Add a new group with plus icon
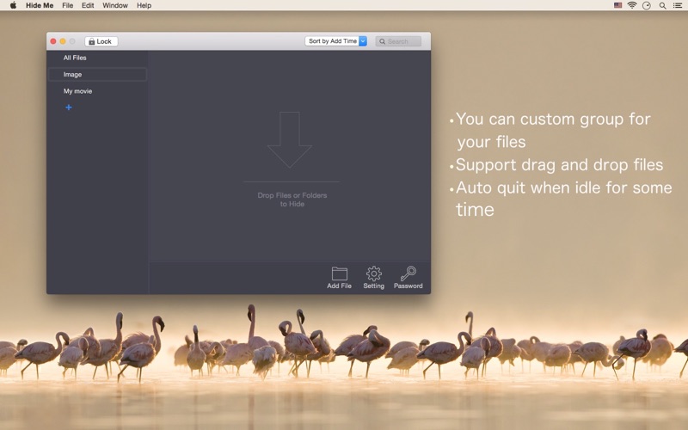688x430 pixels. 69,107
